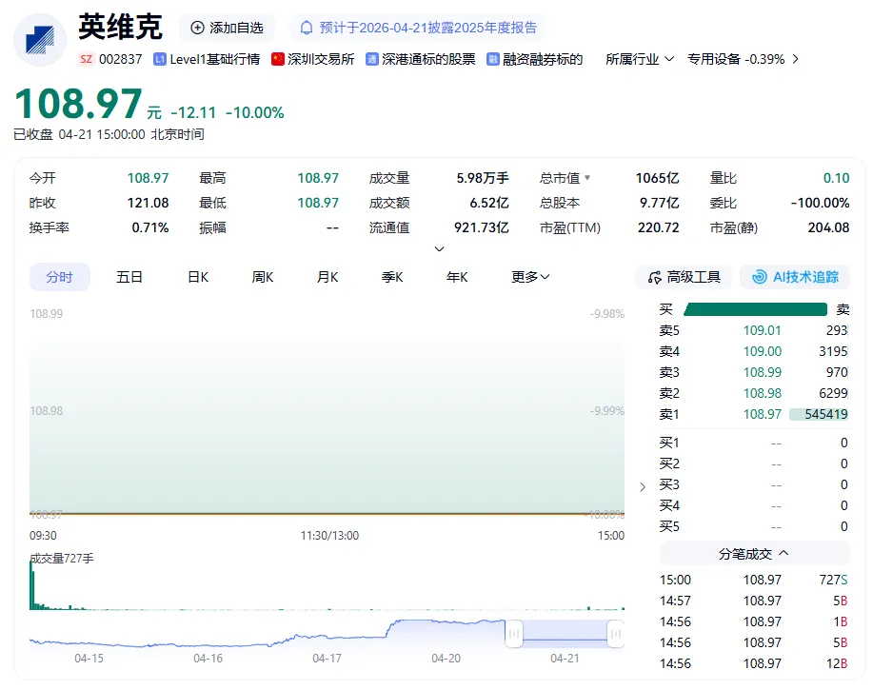Click the 卖2 quantity 6299
873x690 pixels.
point(833,393)
